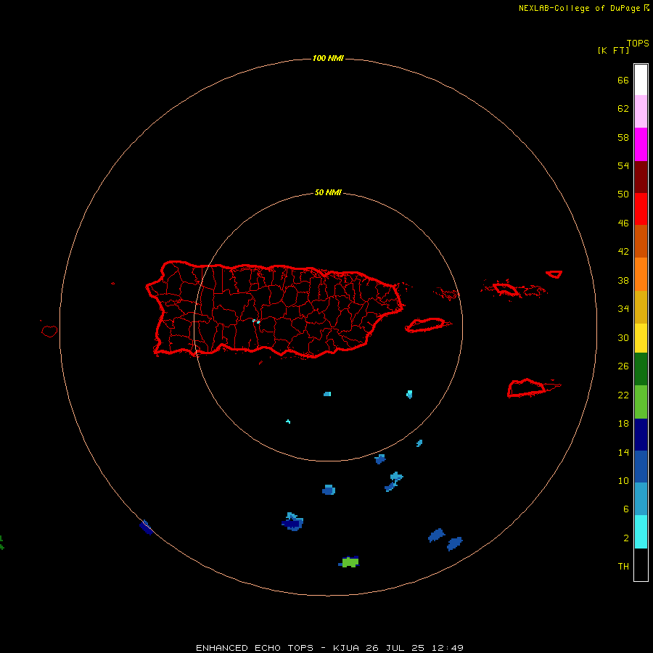
Task: Click the navy blue 22 kft legend swatch
Action: point(641,435)
